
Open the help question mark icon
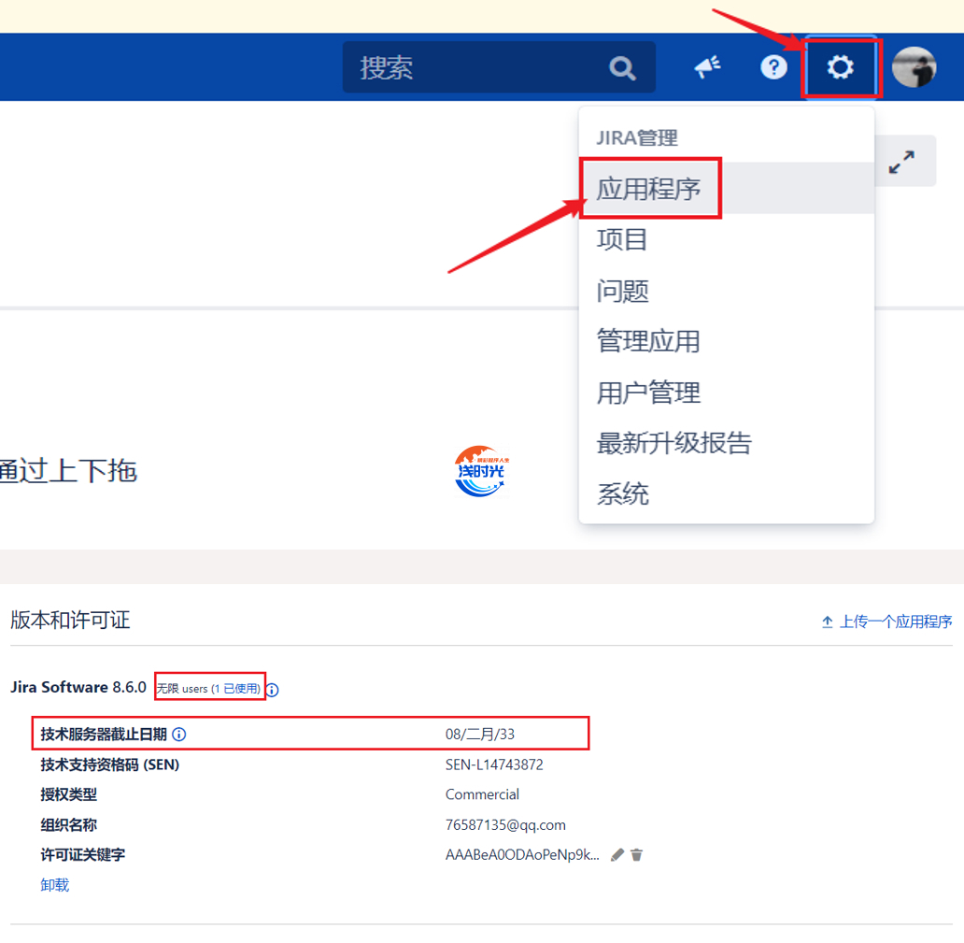pos(773,67)
